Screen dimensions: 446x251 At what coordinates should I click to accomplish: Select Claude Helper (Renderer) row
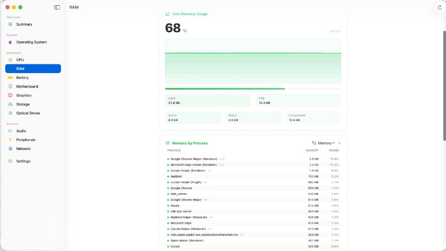(253, 229)
